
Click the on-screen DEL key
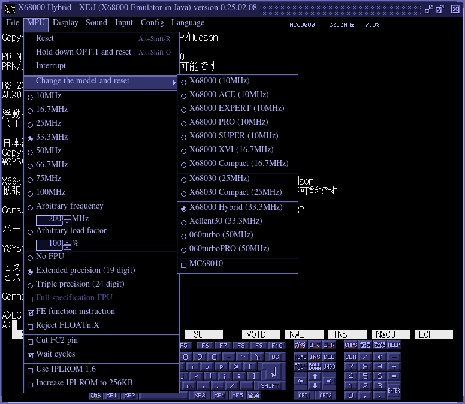point(329,357)
